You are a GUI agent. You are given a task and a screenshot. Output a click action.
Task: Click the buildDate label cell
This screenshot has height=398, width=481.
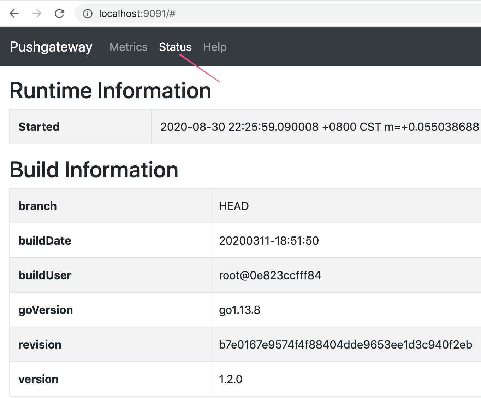click(110, 240)
